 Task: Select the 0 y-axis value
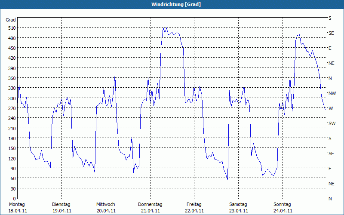click(x=15, y=199)
